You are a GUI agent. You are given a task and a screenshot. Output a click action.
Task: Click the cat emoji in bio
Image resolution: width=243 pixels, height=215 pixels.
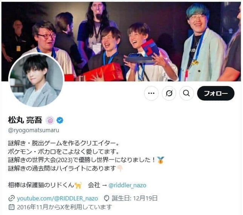pyautogui.click(x=78, y=185)
